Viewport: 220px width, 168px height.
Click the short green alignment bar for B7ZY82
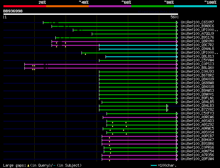(x=133, y=110)
